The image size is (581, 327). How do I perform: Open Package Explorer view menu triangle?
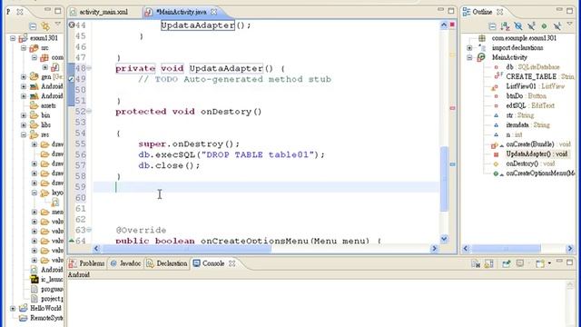pyautogui.click(x=57, y=25)
